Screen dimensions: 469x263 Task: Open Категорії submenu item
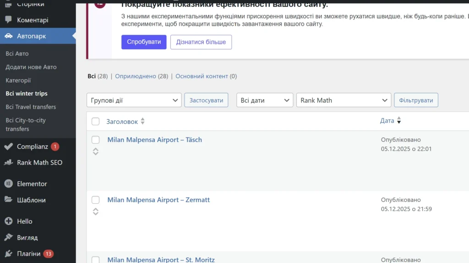18,80
